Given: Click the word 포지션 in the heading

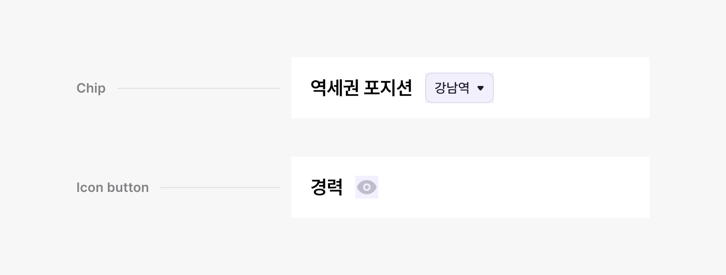Looking at the screenshot, I should (387, 88).
